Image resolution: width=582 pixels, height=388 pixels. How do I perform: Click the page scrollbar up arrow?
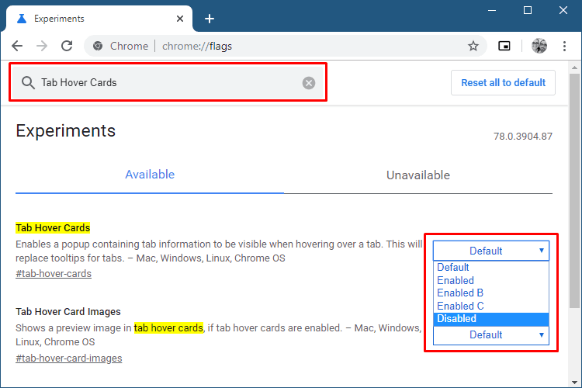(574, 68)
